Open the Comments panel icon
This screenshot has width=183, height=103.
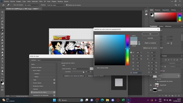pos(146,15)
